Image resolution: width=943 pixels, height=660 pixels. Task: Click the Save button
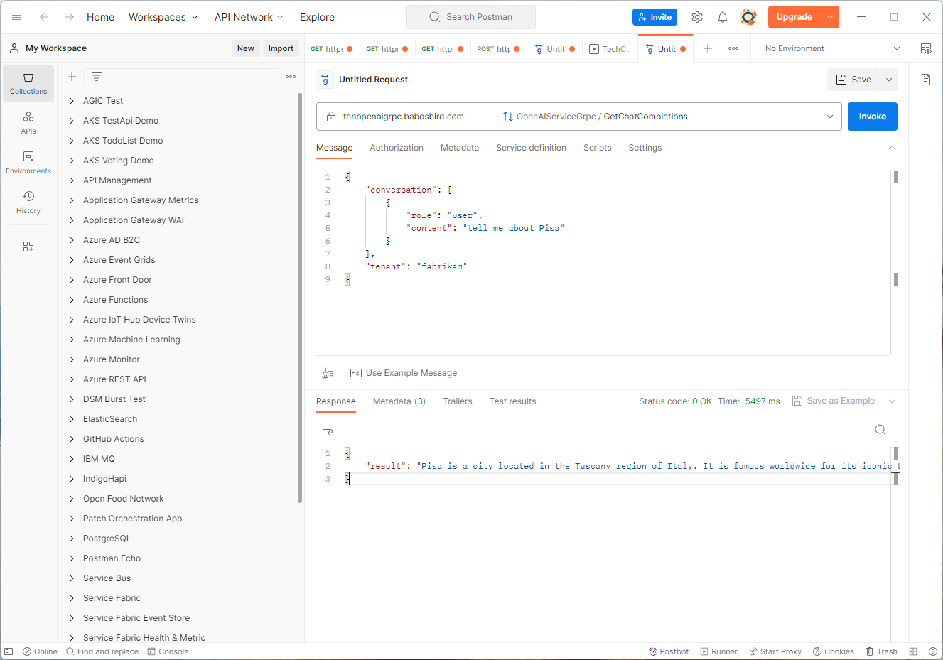pyautogui.click(x=853, y=80)
